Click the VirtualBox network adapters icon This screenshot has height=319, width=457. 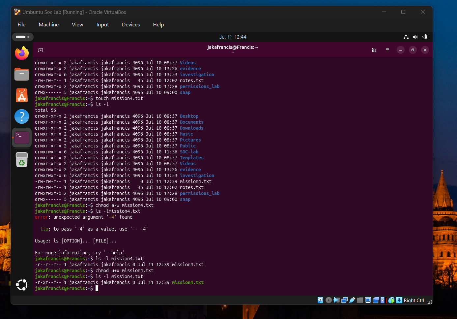(x=344, y=300)
